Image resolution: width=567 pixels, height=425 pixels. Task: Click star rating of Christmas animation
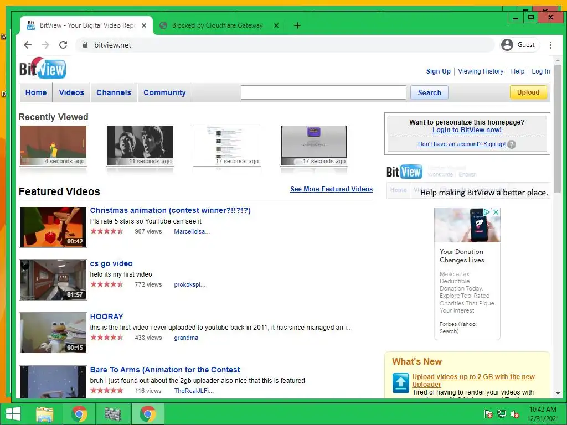click(107, 231)
